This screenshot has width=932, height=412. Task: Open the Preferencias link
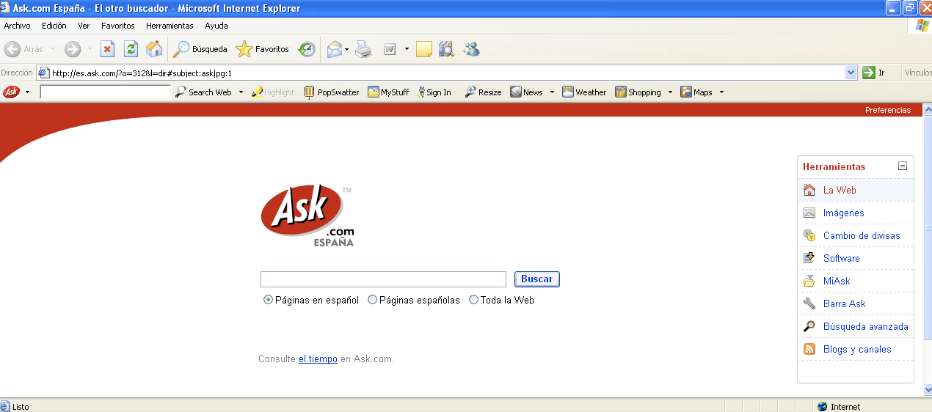click(888, 110)
